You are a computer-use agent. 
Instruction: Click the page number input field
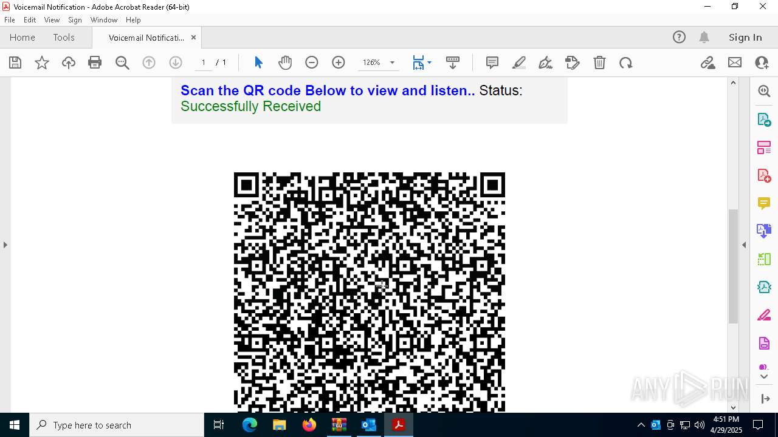point(203,63)
